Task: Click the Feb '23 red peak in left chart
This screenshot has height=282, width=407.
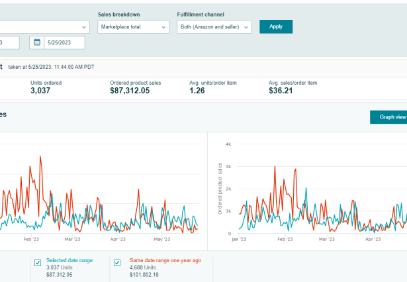Action: click(x=40, y=157)
